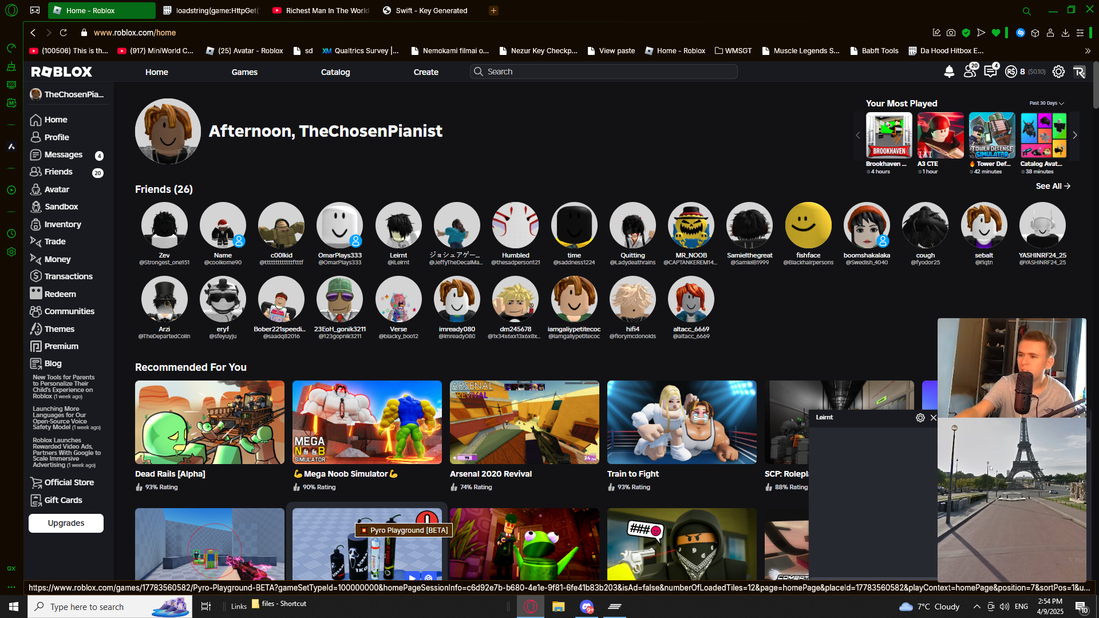
Task: Click the Roblox search field
Action: [x=603, y=72]
